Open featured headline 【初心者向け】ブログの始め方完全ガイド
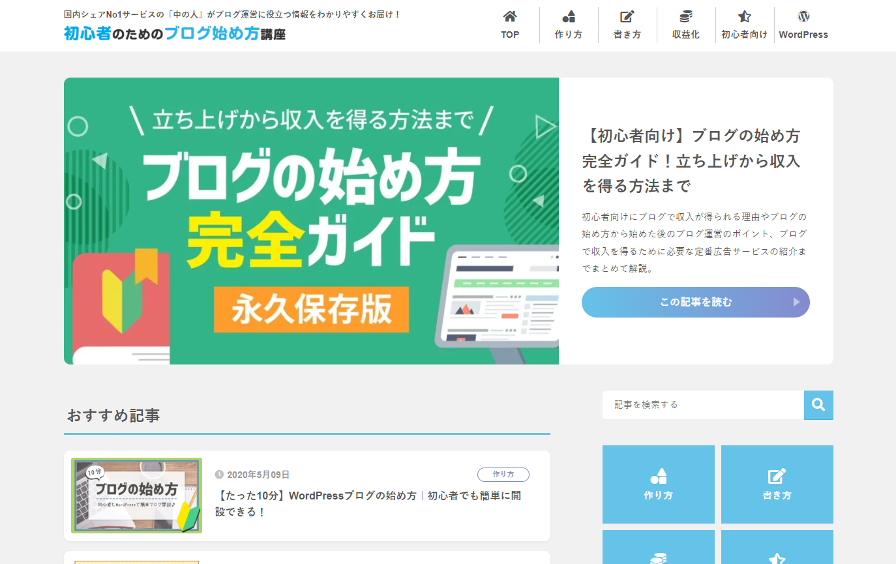The width and height of the screenshot is (896, 564). click(691, 161)
